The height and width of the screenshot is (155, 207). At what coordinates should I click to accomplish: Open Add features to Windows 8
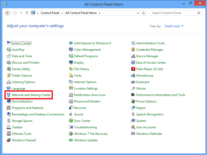point(92,43)
